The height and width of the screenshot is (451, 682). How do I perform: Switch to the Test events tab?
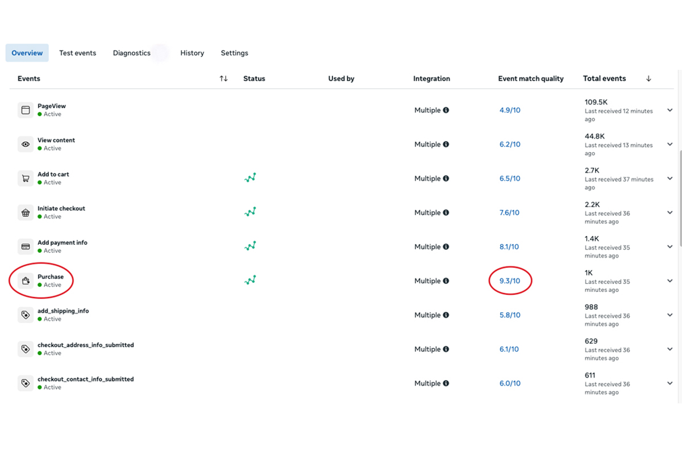(x=78, y=53)
